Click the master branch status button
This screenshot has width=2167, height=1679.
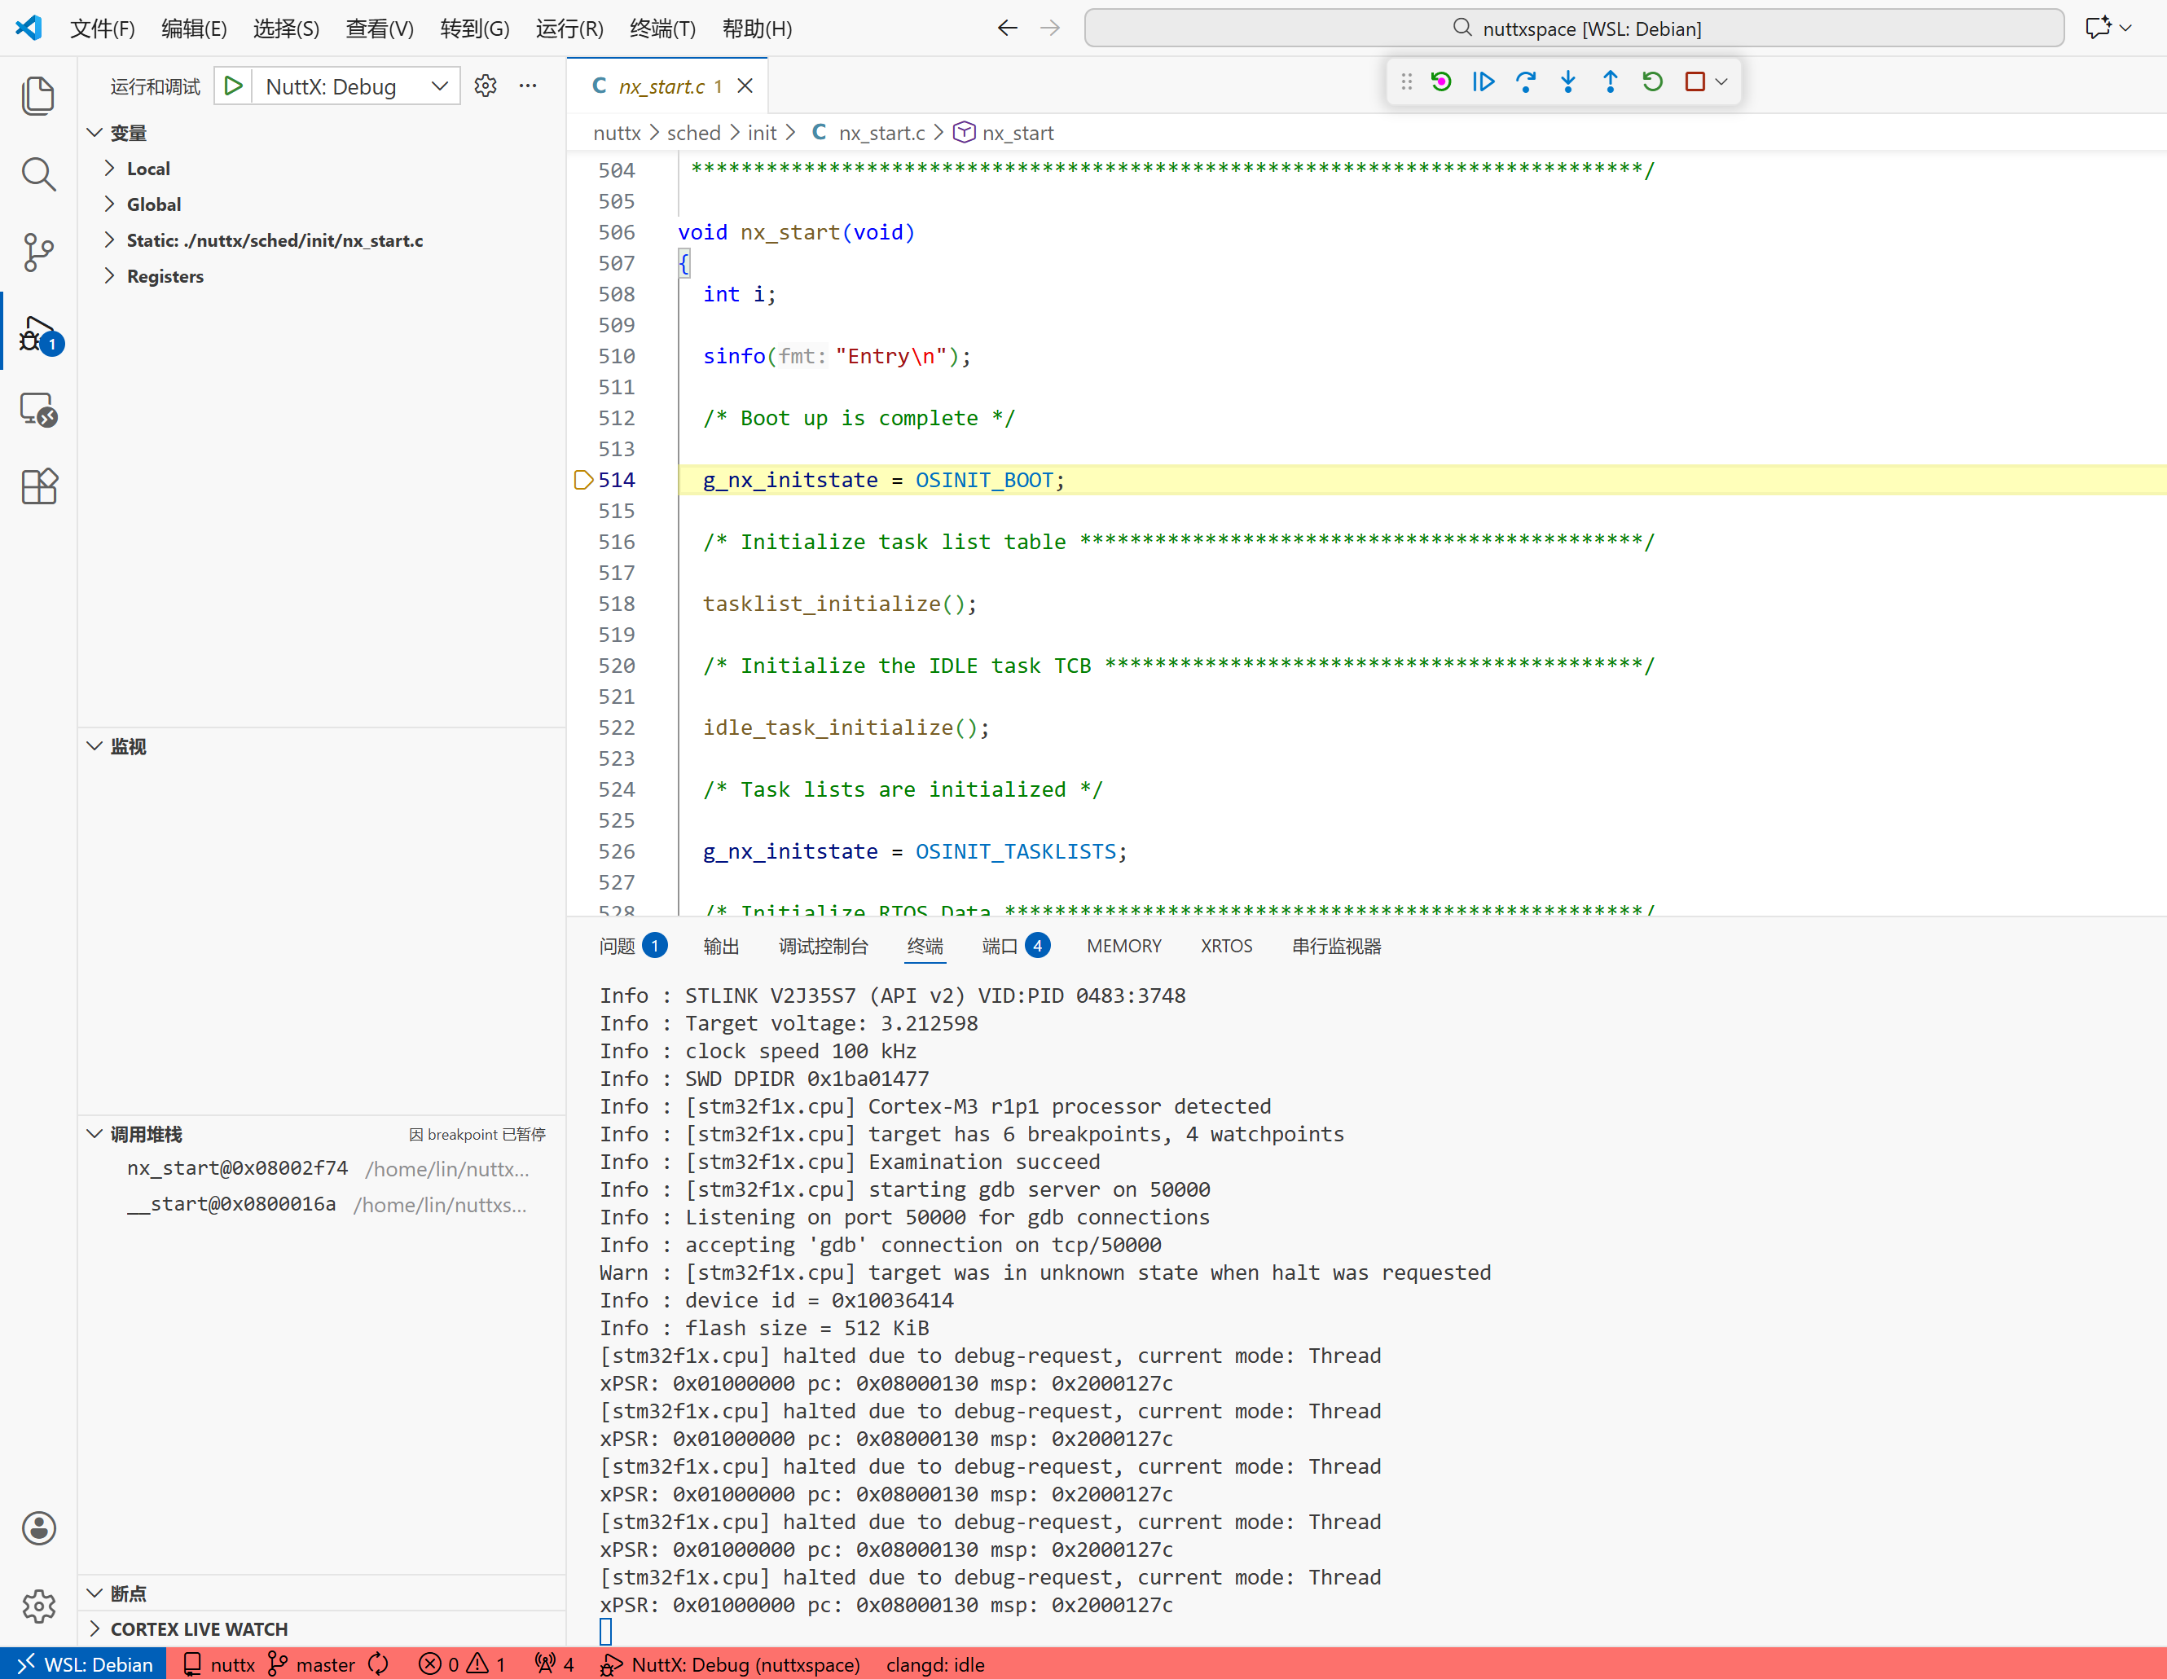(313, 1664)
